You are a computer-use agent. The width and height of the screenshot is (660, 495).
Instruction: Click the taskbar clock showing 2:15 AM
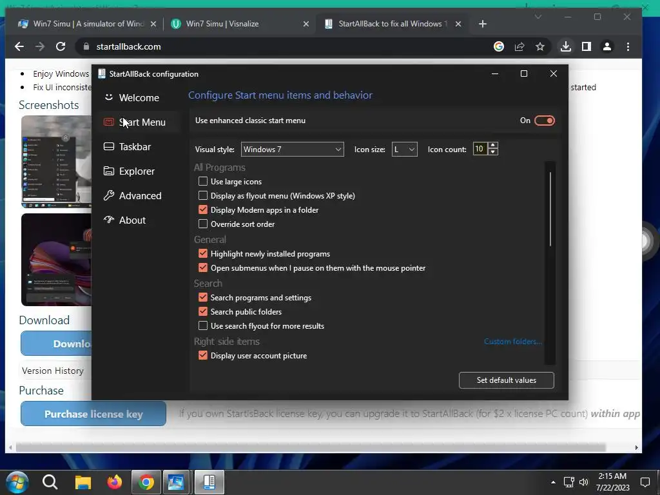612,482
